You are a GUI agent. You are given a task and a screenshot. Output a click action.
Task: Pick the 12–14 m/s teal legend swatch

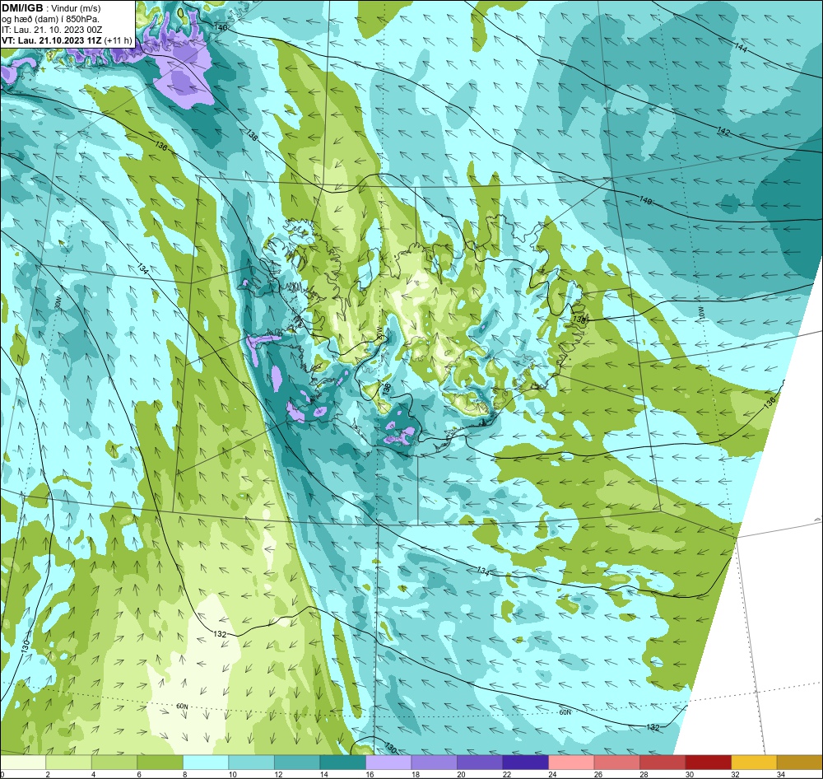click(297, 762)
